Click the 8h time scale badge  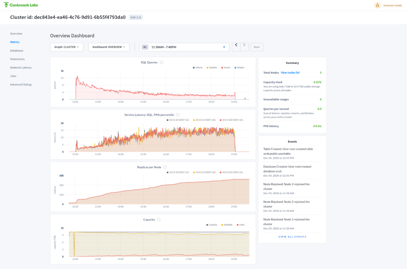click(145, 47)
